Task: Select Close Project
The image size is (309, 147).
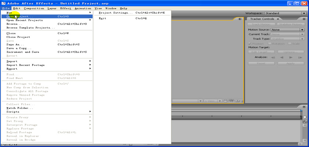Action: [x=47, y=37]
